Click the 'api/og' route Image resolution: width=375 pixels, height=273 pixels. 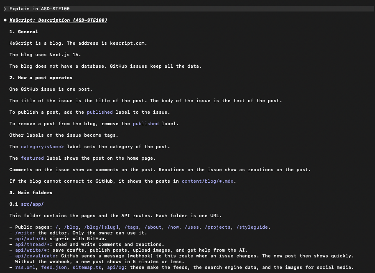116,267
